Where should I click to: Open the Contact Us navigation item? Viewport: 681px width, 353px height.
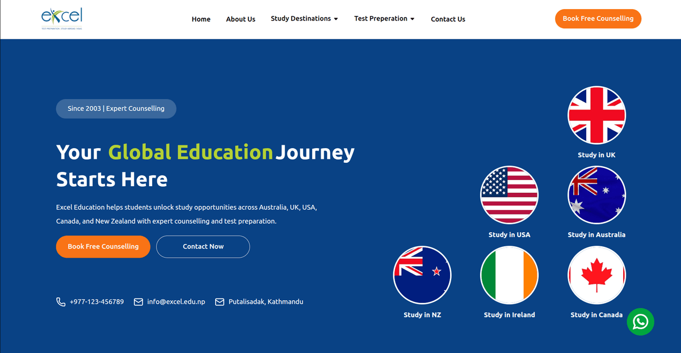448,19
